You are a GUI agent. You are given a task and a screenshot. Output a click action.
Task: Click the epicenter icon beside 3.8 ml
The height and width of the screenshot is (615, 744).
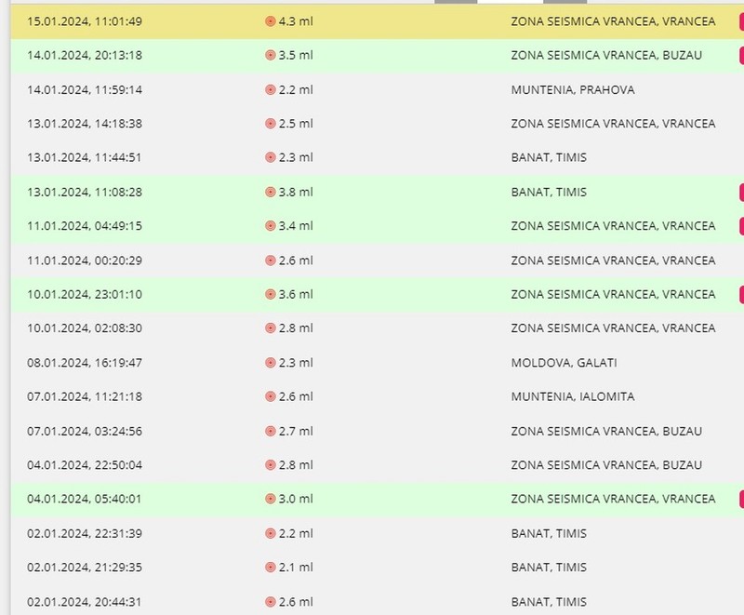point(271,193)
